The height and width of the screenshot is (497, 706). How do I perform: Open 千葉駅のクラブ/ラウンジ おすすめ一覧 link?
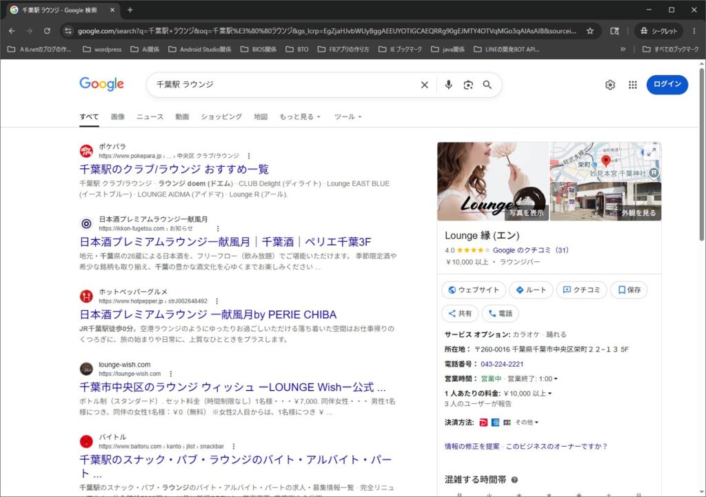pyautogui.click(x=174, y=170)
